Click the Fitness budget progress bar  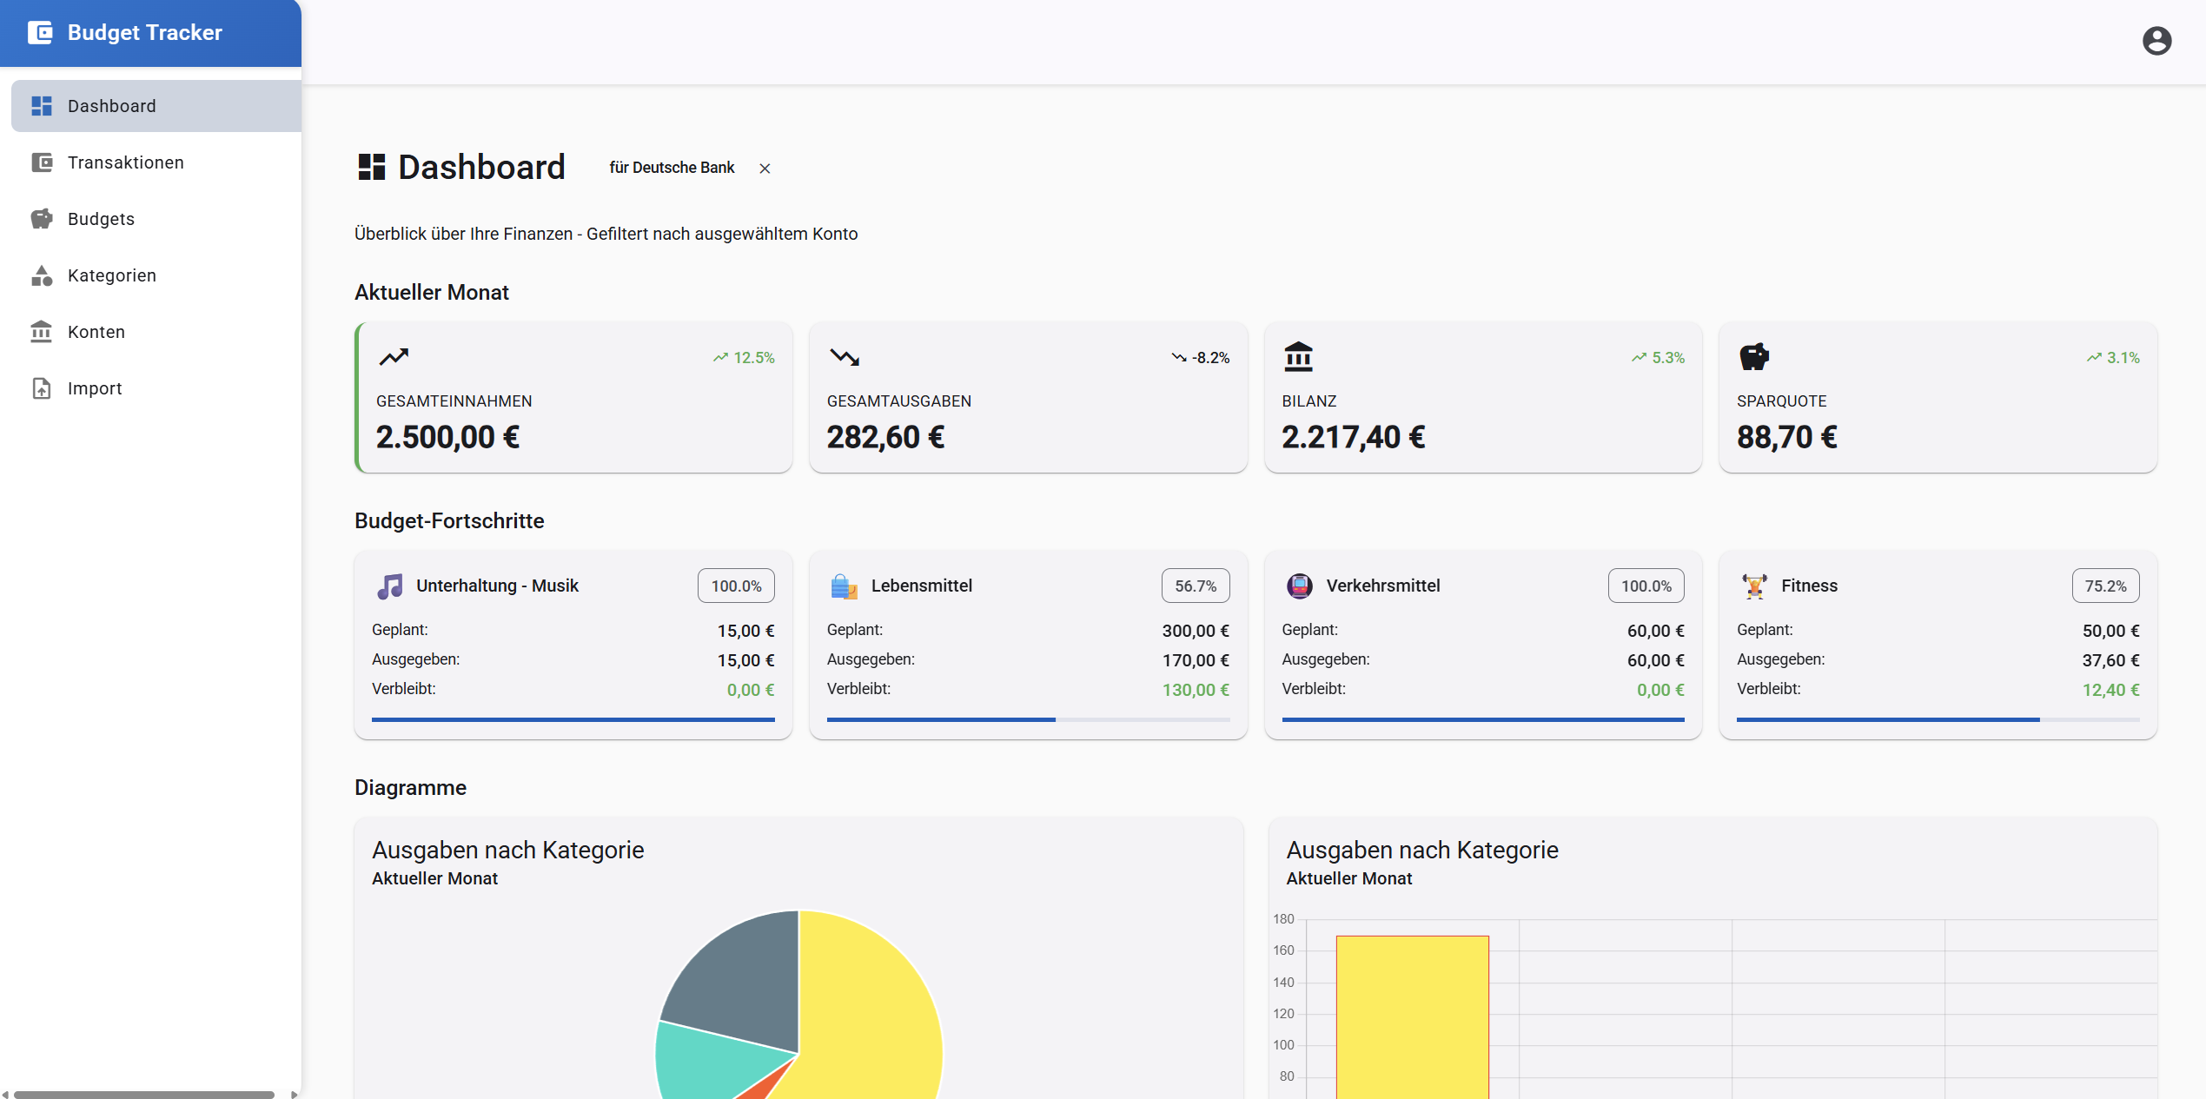1938,720
